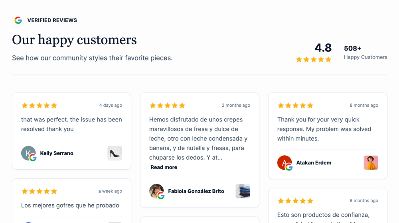Click the Google logo beside Verified Reviews
399x223 pixels.
point(18,20)
